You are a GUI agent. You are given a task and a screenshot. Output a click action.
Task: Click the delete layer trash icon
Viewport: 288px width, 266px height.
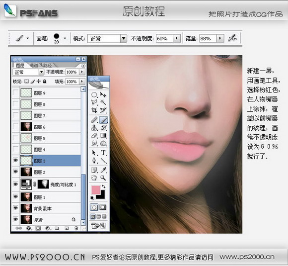[x=76, y=228]
